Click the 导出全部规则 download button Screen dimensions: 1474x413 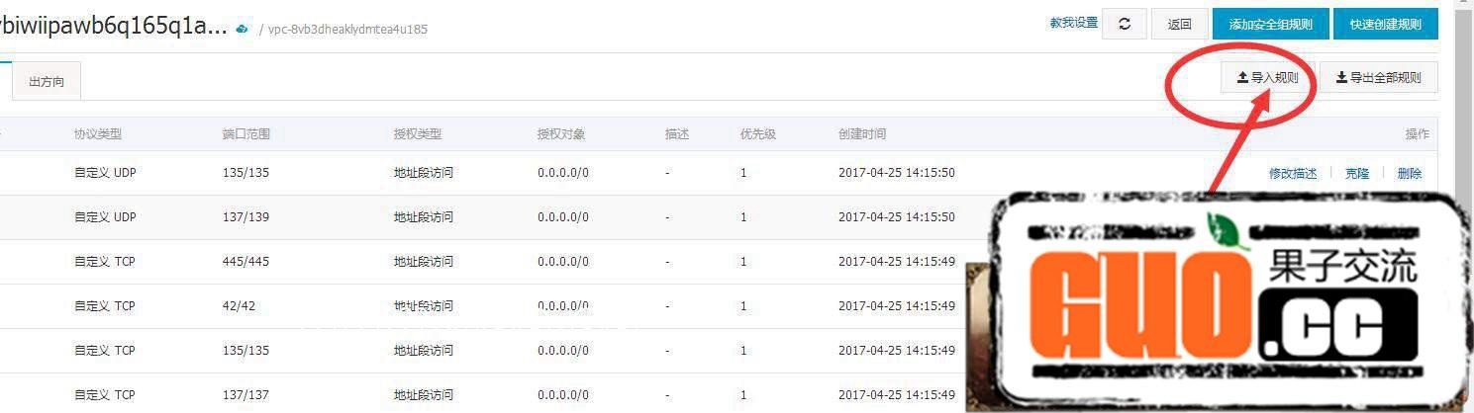[1378, 77]
